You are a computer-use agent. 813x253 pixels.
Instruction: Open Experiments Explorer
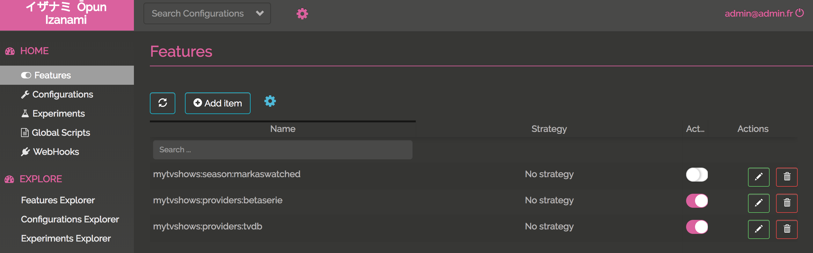(x=66, y=238)
